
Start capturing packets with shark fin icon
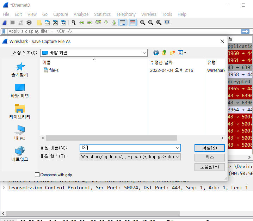5,23
